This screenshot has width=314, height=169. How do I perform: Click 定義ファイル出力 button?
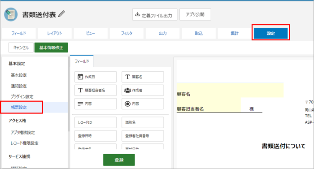click(x=155, y=14)
